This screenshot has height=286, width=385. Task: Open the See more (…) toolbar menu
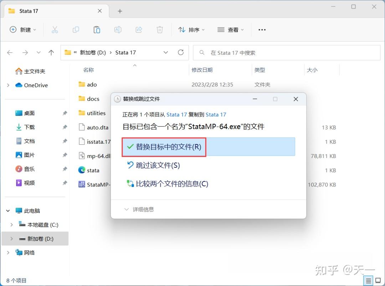coord(262,30)
